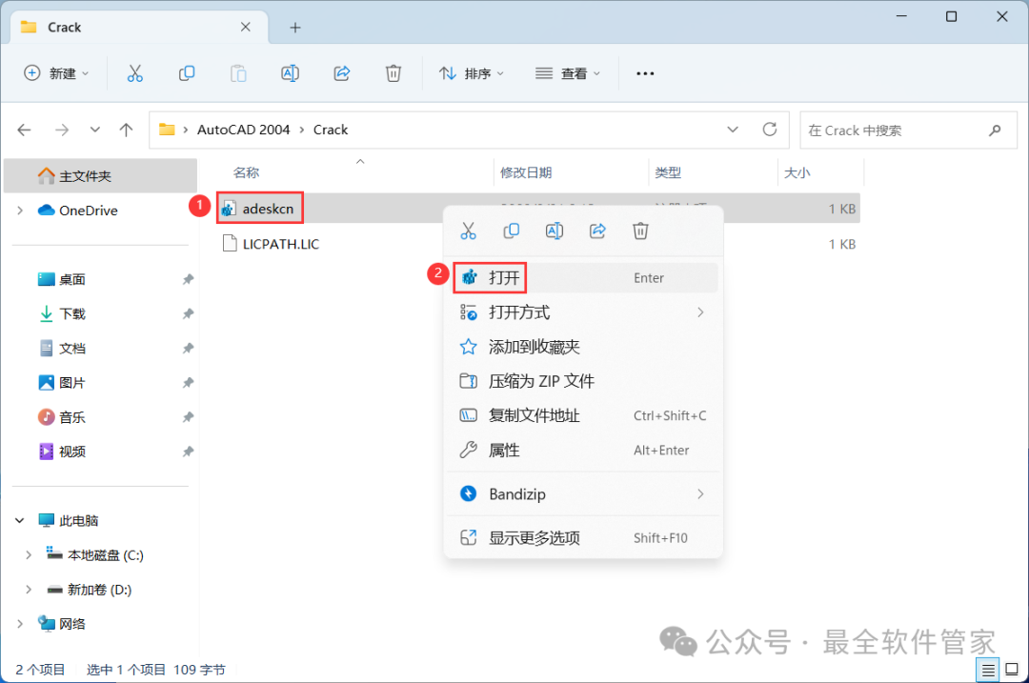Sort by the 类型 column header

667,172
